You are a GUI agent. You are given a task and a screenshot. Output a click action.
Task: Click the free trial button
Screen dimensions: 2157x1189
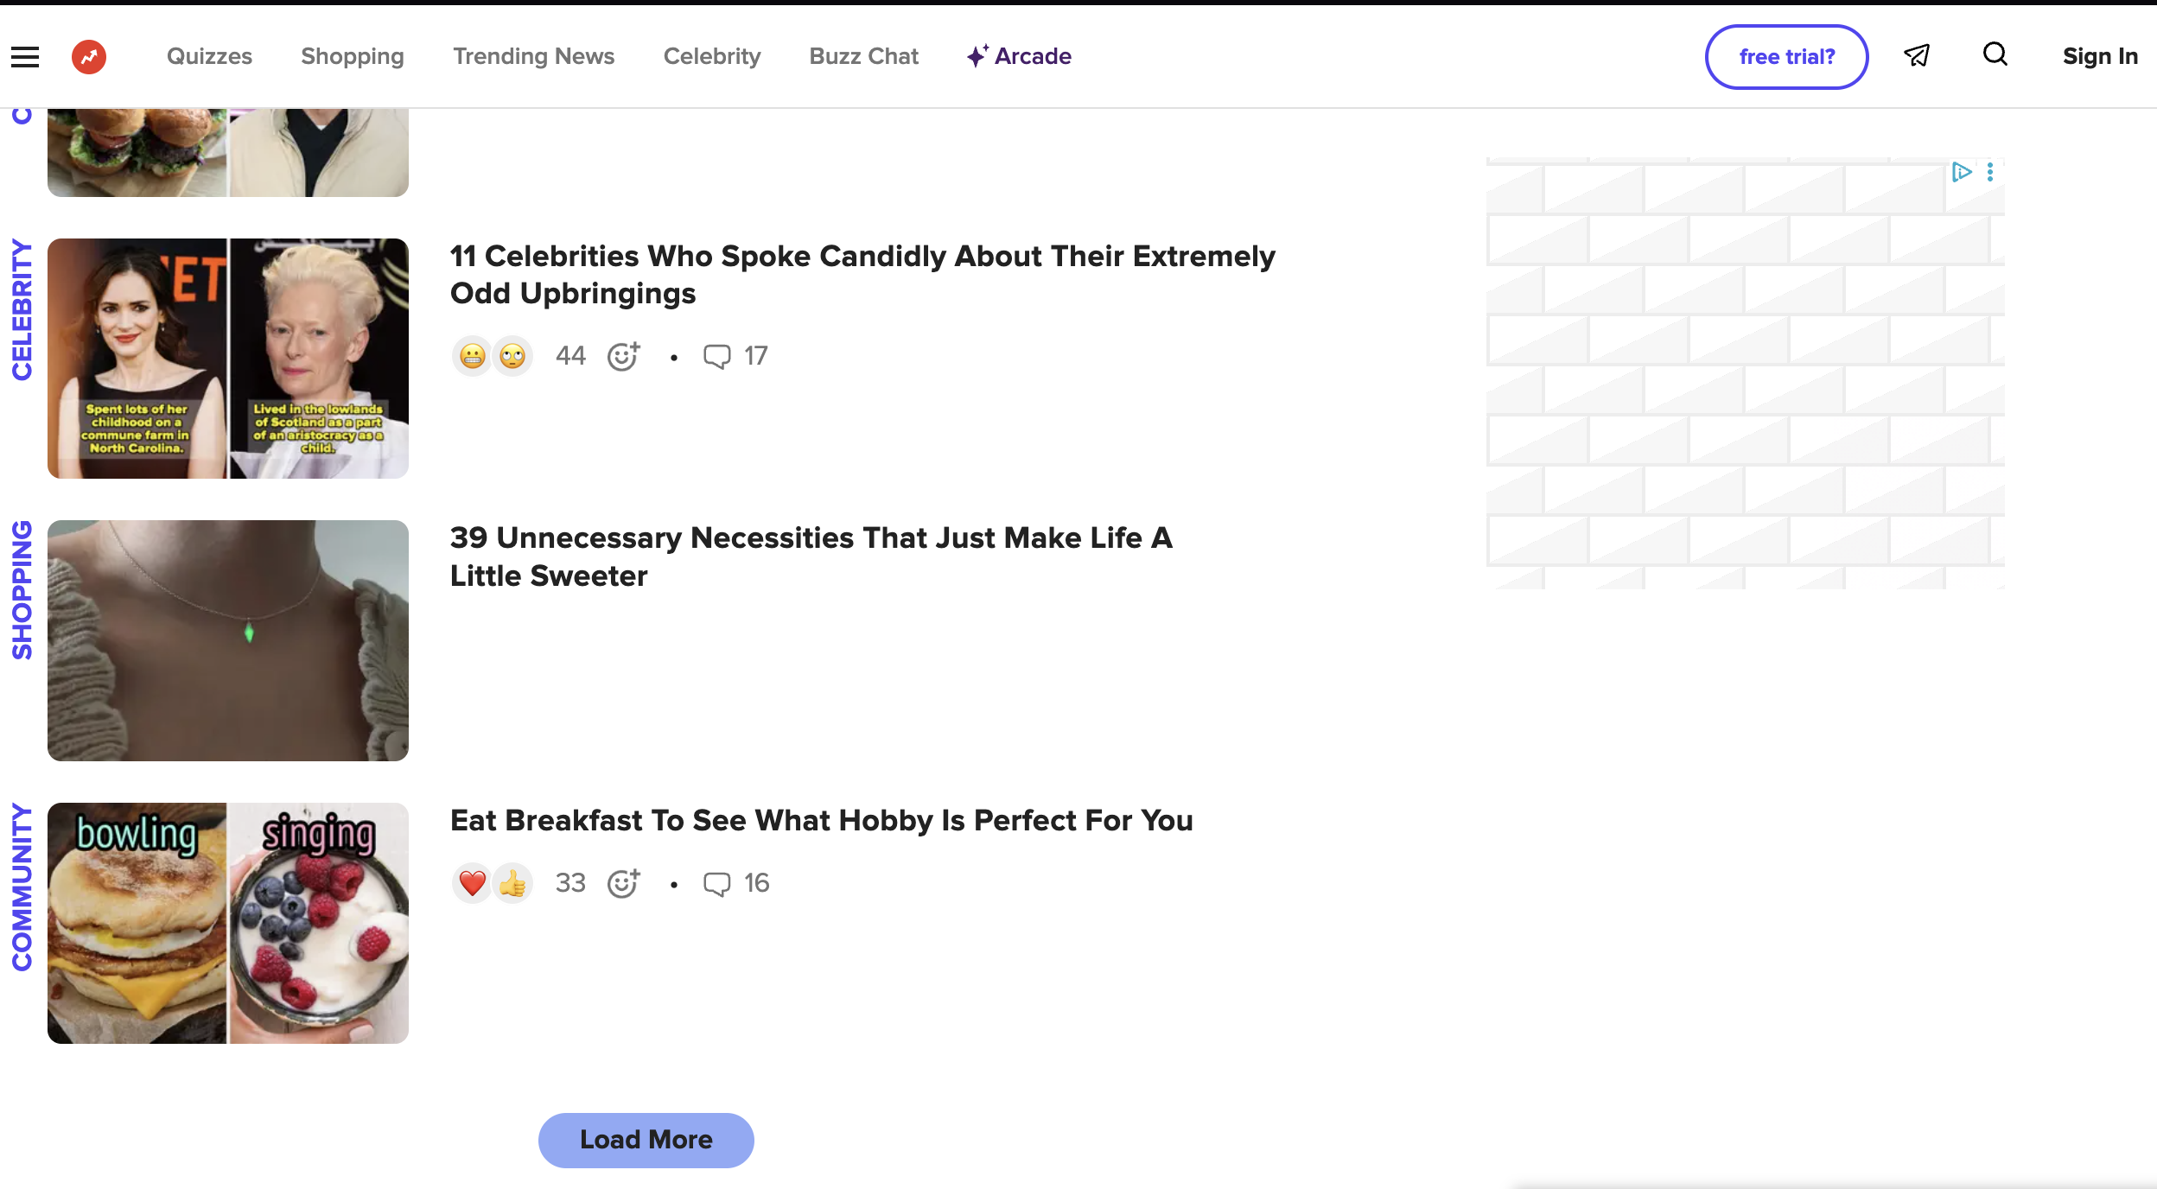1786,57
